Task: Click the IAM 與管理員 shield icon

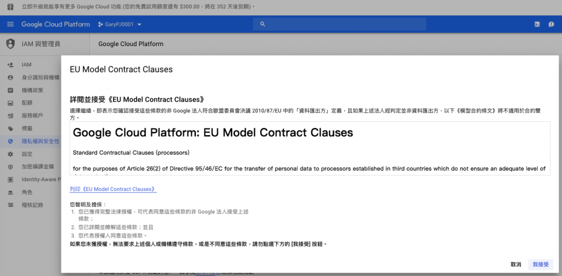Action: click(11, 44)
